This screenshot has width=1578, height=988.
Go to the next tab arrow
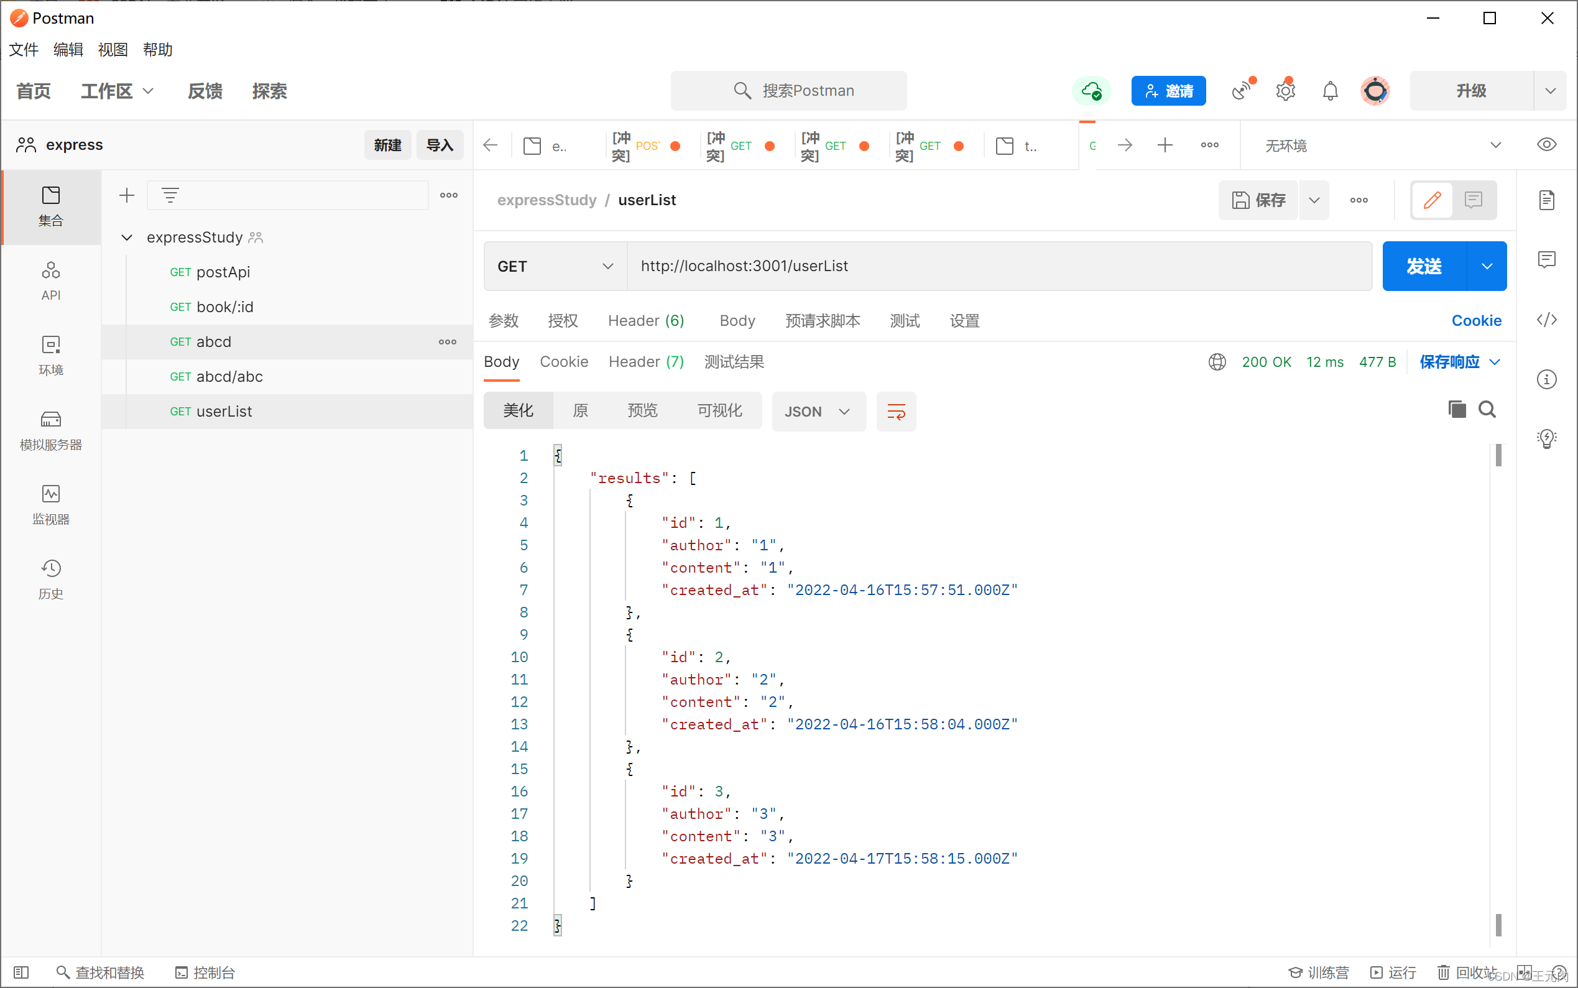(1125, 145)
